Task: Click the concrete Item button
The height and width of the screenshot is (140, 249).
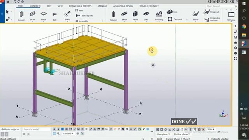Action: (x=172, y=12)
